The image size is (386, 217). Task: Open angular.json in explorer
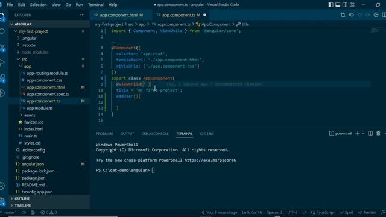[33, 164]
